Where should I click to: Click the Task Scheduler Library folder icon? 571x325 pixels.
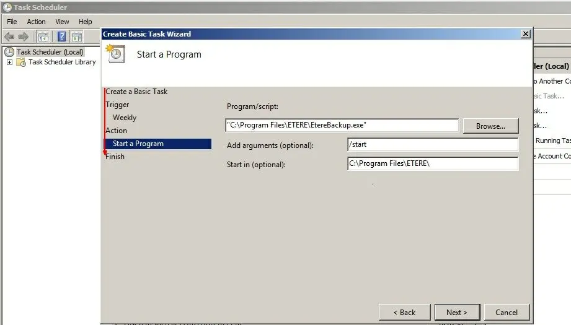pos(21,63)
